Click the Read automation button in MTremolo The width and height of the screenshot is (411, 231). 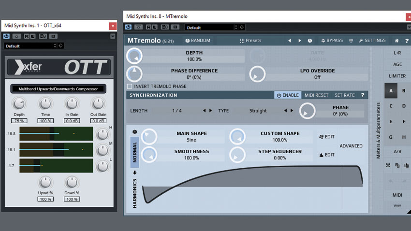coord(148,27)
